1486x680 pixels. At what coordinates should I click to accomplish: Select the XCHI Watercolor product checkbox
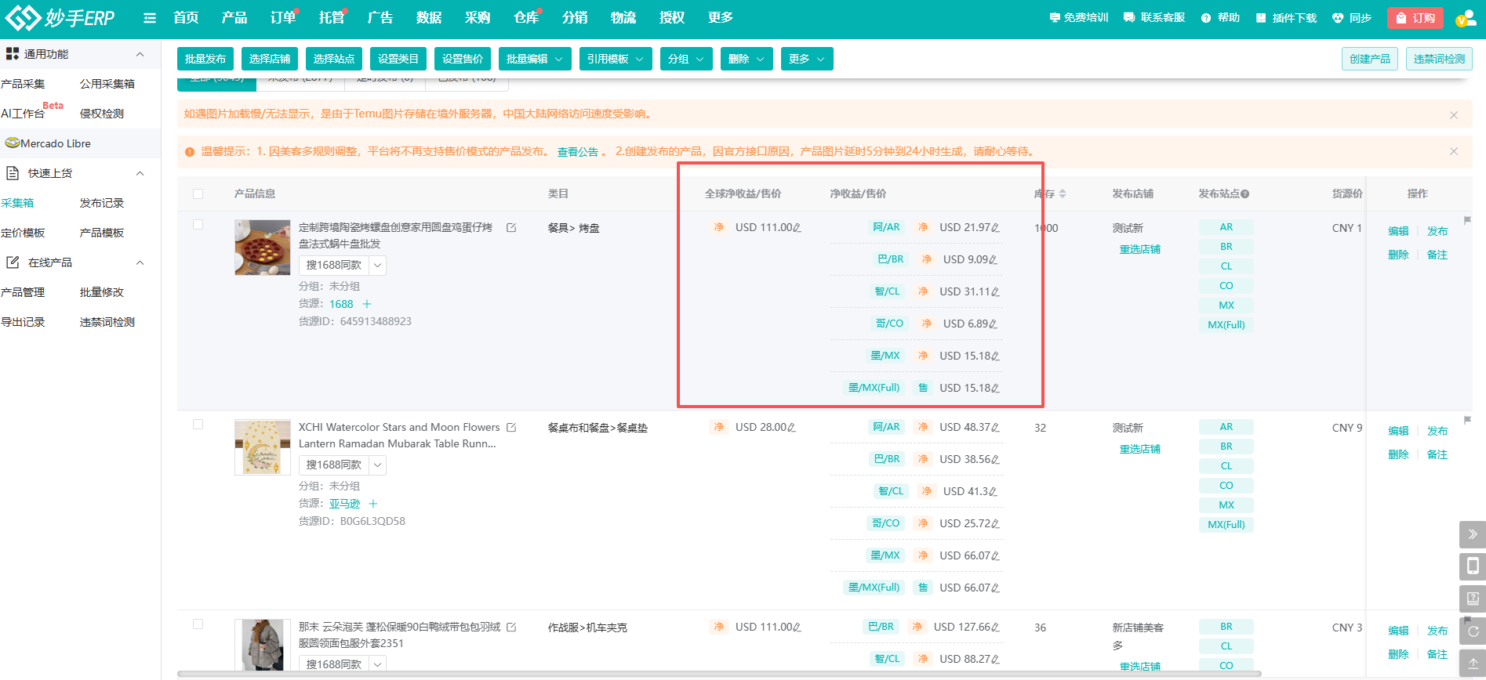tap(198, 425)
